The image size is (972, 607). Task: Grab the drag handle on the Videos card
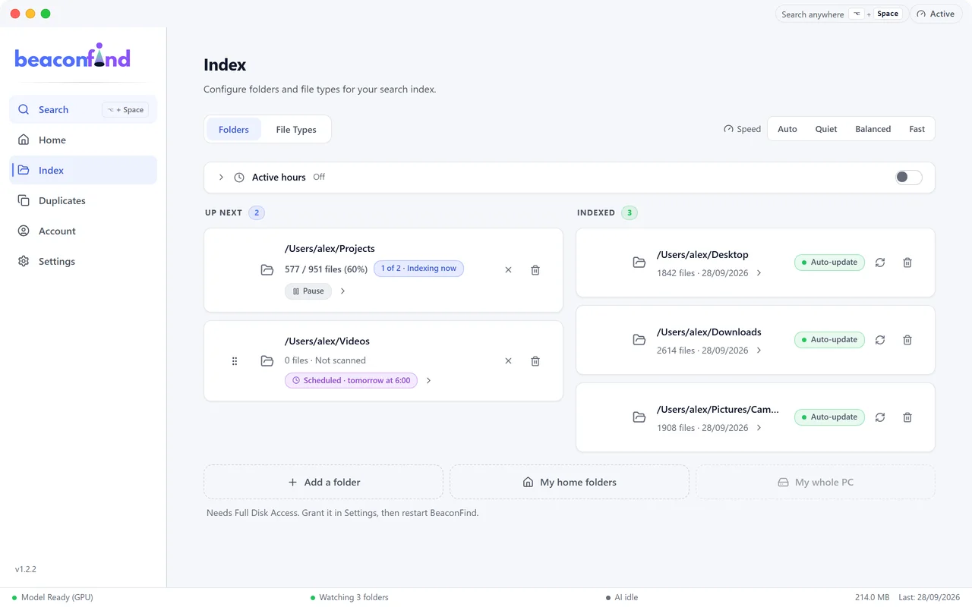tap(235, 361)
